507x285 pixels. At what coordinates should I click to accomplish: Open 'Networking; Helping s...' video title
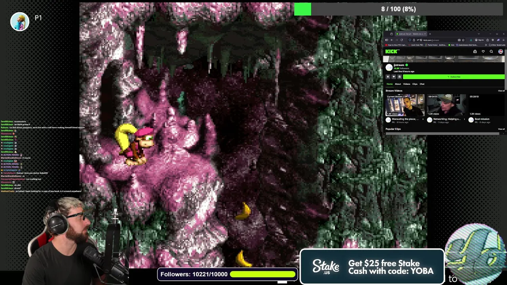447,119
